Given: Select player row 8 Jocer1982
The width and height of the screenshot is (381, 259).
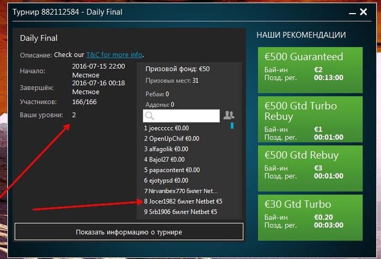Looking at the screenshot, I should coord(183,201).
